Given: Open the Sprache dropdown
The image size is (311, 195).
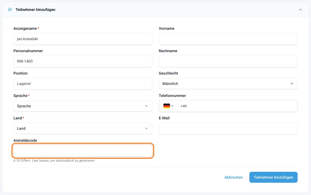Looking at the screenshot, I should [x=83, y=106].
